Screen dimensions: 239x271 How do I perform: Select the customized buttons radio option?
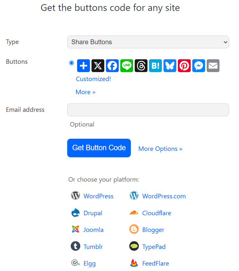(71, 63)
